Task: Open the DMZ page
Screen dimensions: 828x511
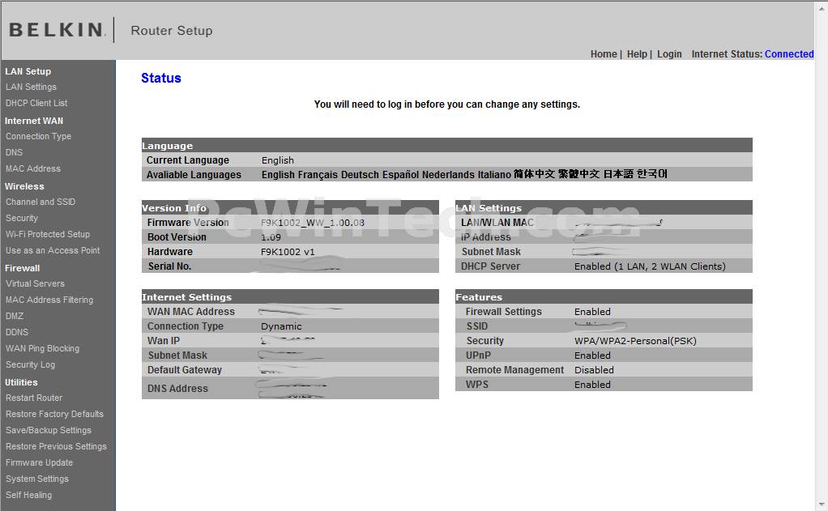Action: click(x=15, y=316)
